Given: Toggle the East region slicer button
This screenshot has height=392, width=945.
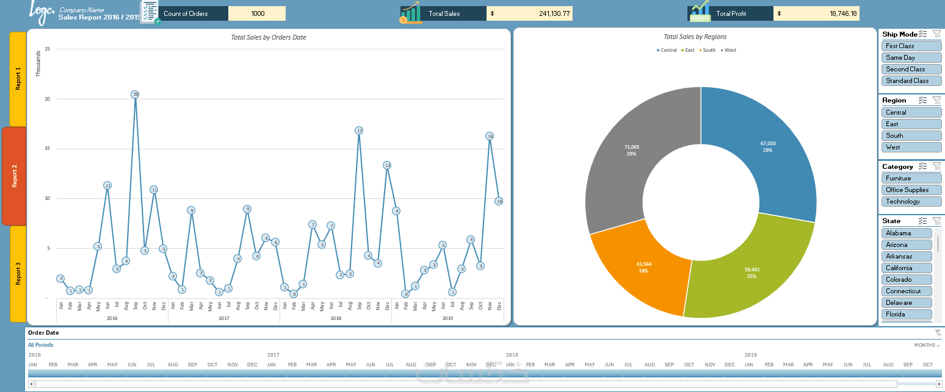Looking at the screenshot, I should click(x=911, y=124).
